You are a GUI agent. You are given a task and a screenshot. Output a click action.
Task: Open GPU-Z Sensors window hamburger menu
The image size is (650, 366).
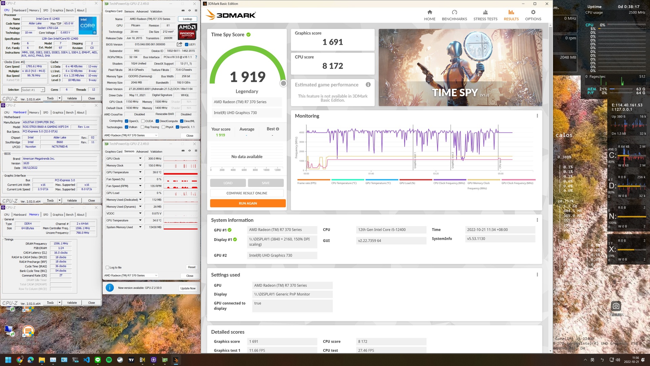(196, 151)
